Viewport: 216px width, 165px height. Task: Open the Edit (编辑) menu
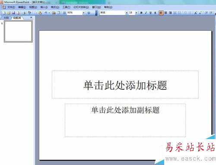tap(22, 7)
